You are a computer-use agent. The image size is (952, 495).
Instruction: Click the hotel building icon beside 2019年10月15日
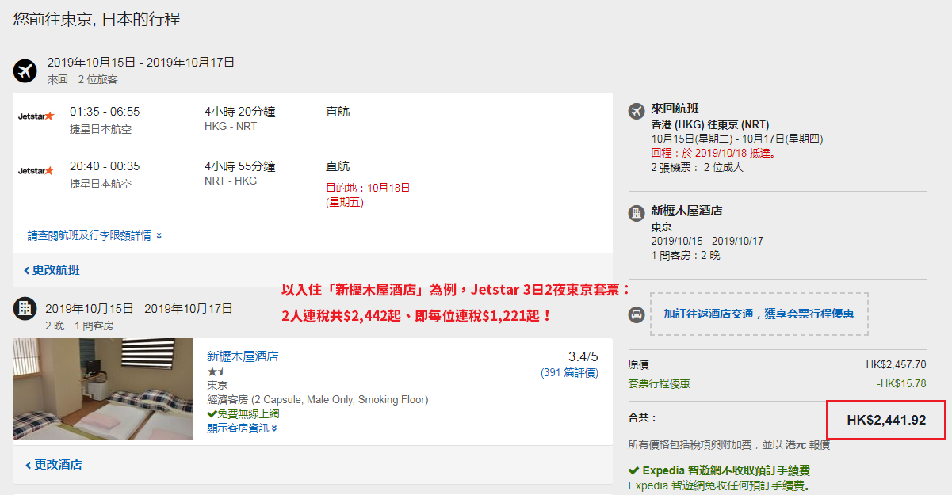[x=25, y=308]
